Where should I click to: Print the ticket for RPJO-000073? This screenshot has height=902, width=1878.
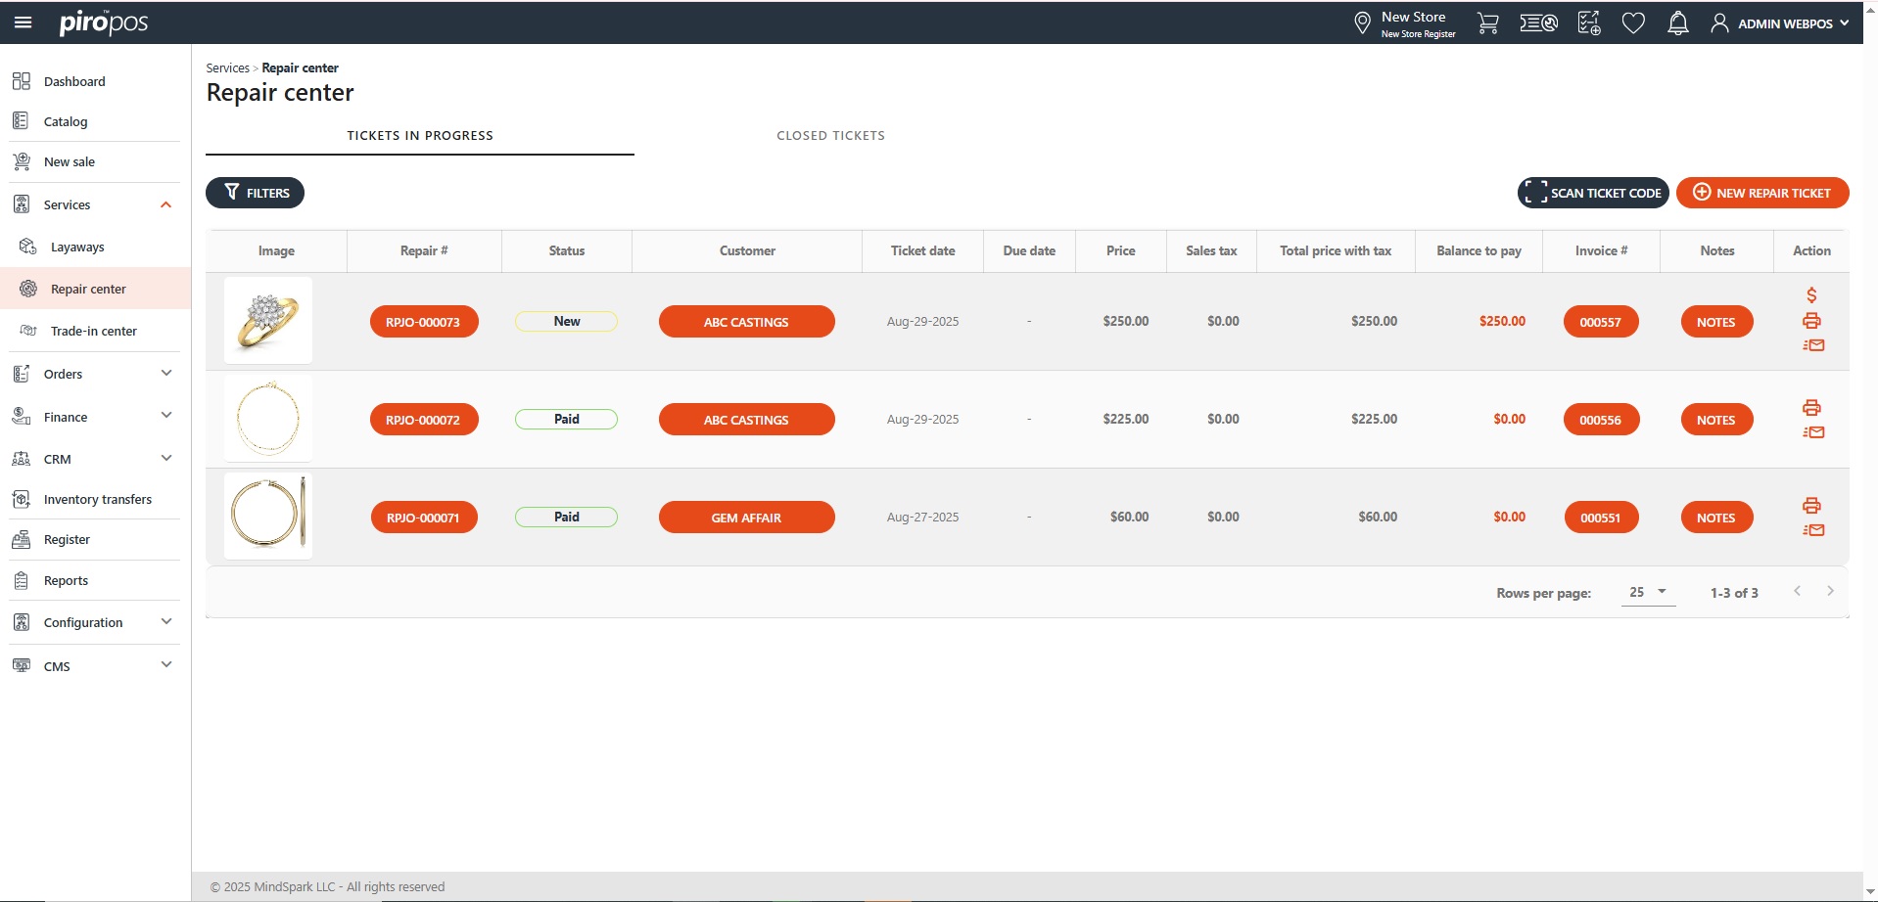[1811, 321]
